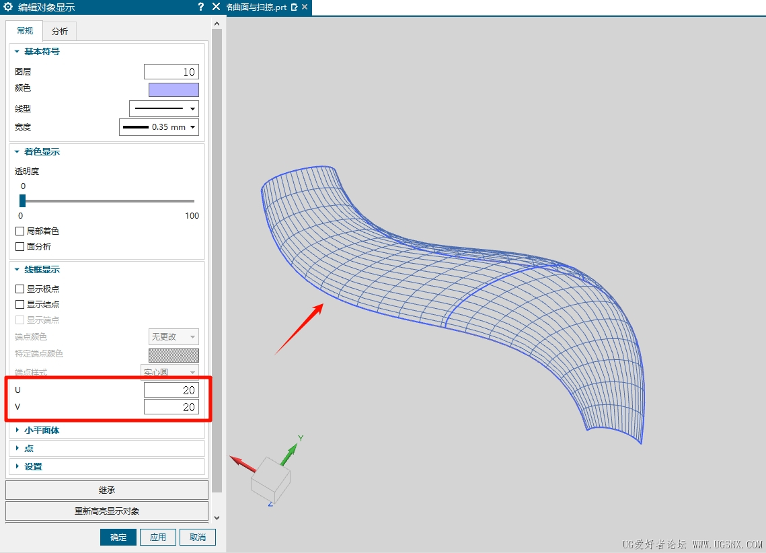Open the 宽度 0.35 mm dropdown
Viewport: 766px width, 553px height.
point(159,127)
